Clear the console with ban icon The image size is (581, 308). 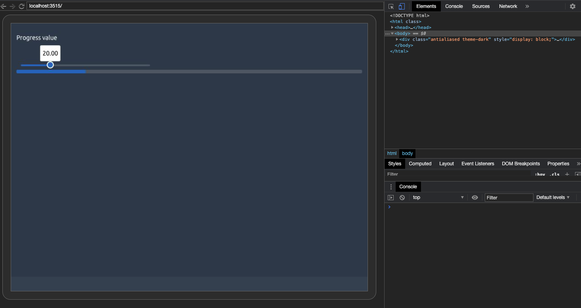coord(402,197)
